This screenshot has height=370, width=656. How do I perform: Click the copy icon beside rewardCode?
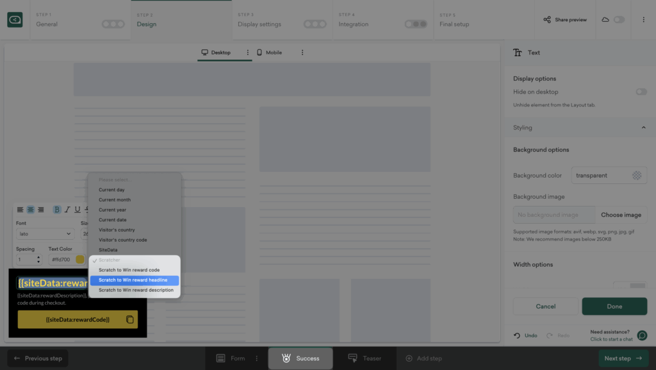[130, 319]
